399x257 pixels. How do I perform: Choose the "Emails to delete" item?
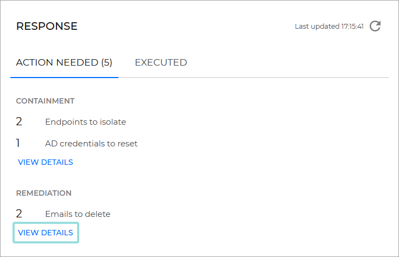click(78, 214)
